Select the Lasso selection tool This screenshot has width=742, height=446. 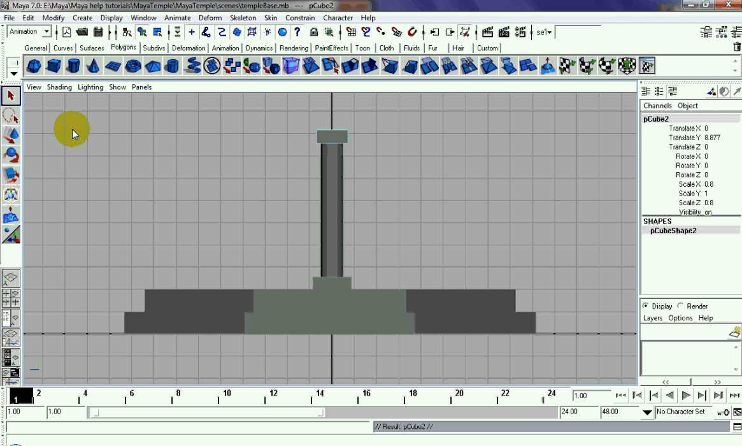tap(11, 115)
